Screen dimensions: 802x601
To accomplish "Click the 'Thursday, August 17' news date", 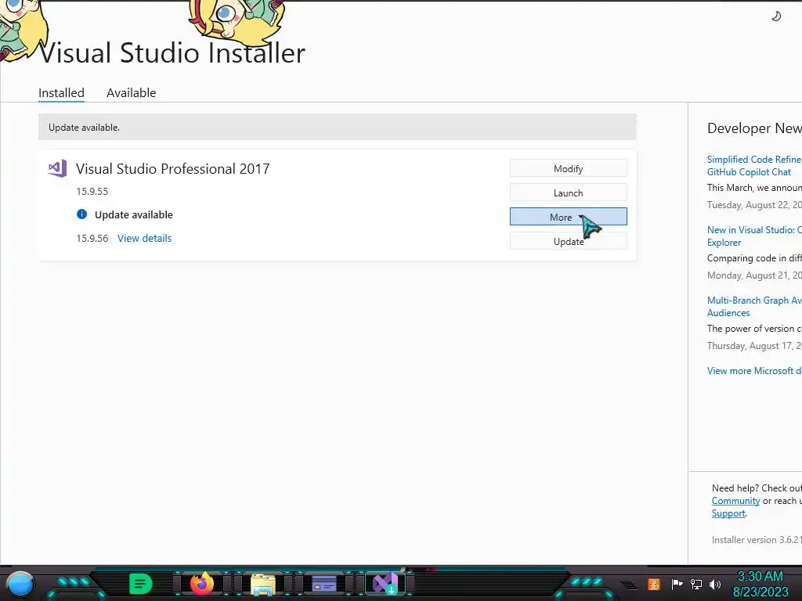I will [x=754, y=346].
